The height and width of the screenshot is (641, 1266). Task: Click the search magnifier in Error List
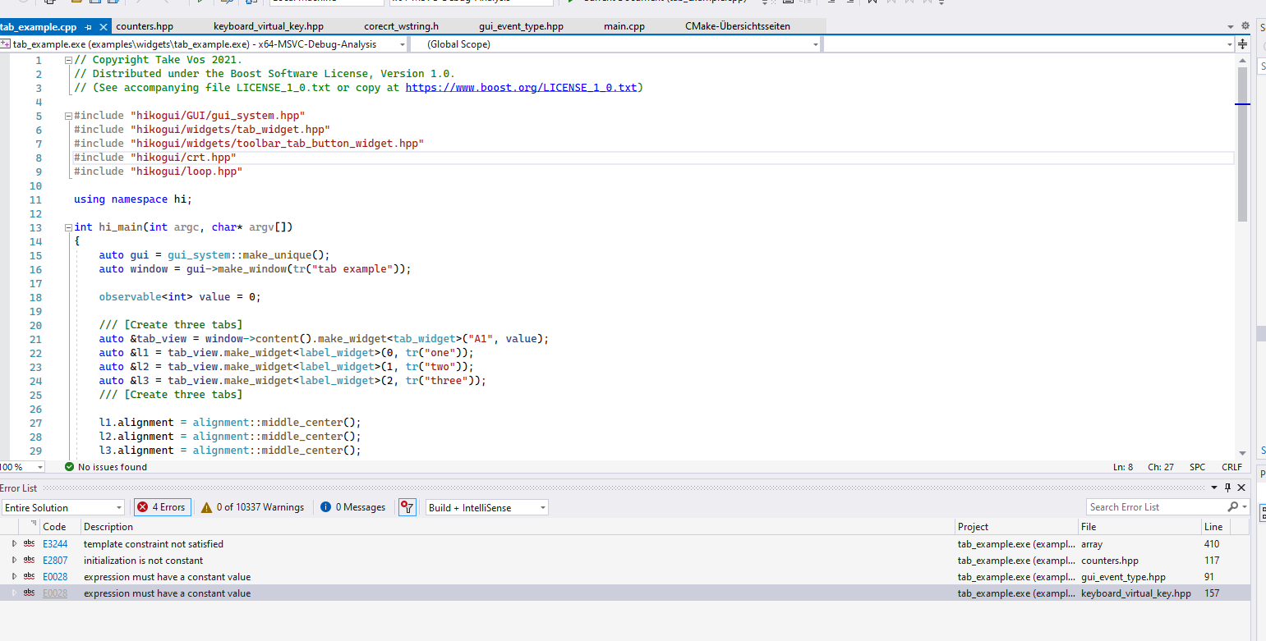click(1233, 507)
